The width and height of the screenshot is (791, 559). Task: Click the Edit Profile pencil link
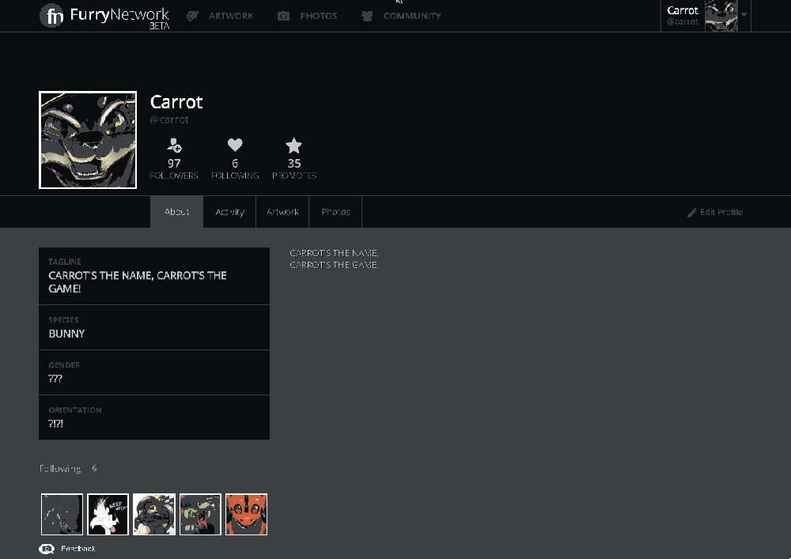[x=715, y=212]
